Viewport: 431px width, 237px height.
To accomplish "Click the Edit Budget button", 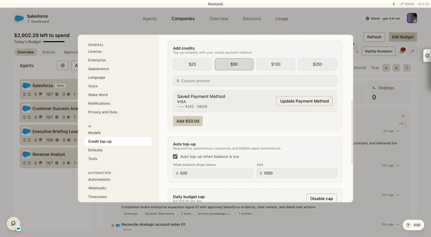I will tap(403, 37).
